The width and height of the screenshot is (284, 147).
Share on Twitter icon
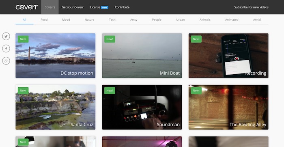pyautogui.click(x=6, y=37)
